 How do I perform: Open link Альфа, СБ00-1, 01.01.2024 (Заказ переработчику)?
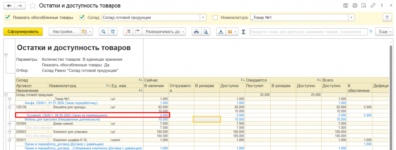61,103
